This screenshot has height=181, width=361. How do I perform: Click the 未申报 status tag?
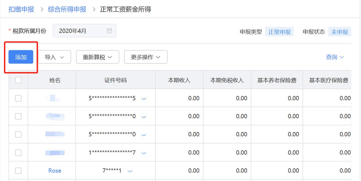[x=339, y=32]
